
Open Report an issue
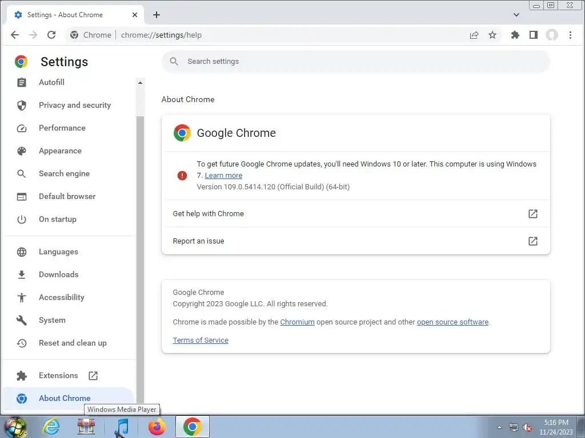point(355,241)
